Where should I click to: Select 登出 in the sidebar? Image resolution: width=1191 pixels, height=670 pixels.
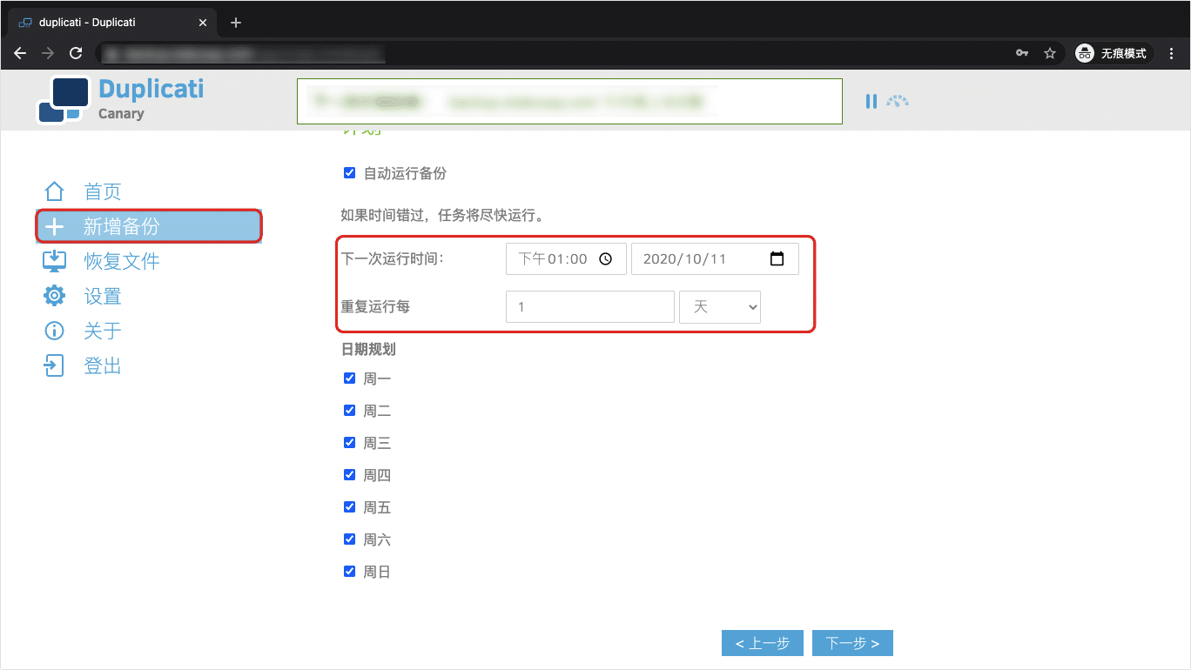click(103, 365)
